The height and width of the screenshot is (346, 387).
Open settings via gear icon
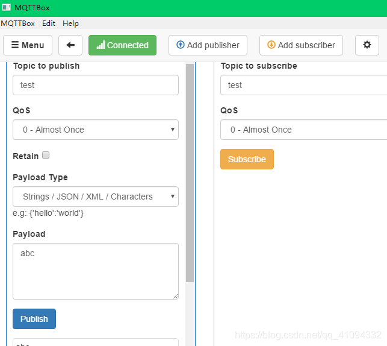pyautogui.click(x=367, y=45)
